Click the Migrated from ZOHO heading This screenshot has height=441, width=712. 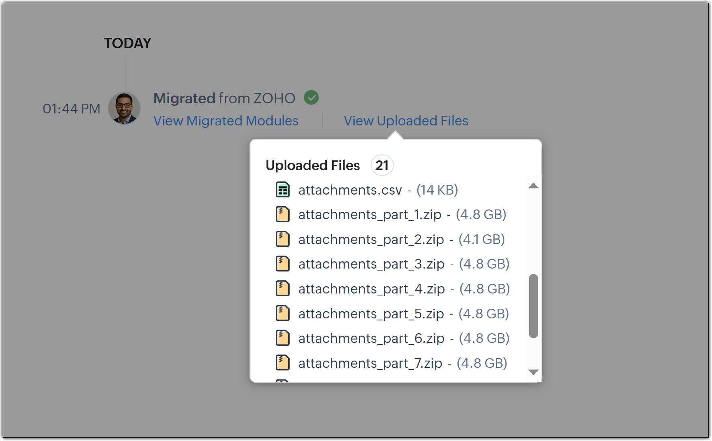click(224, 98)
